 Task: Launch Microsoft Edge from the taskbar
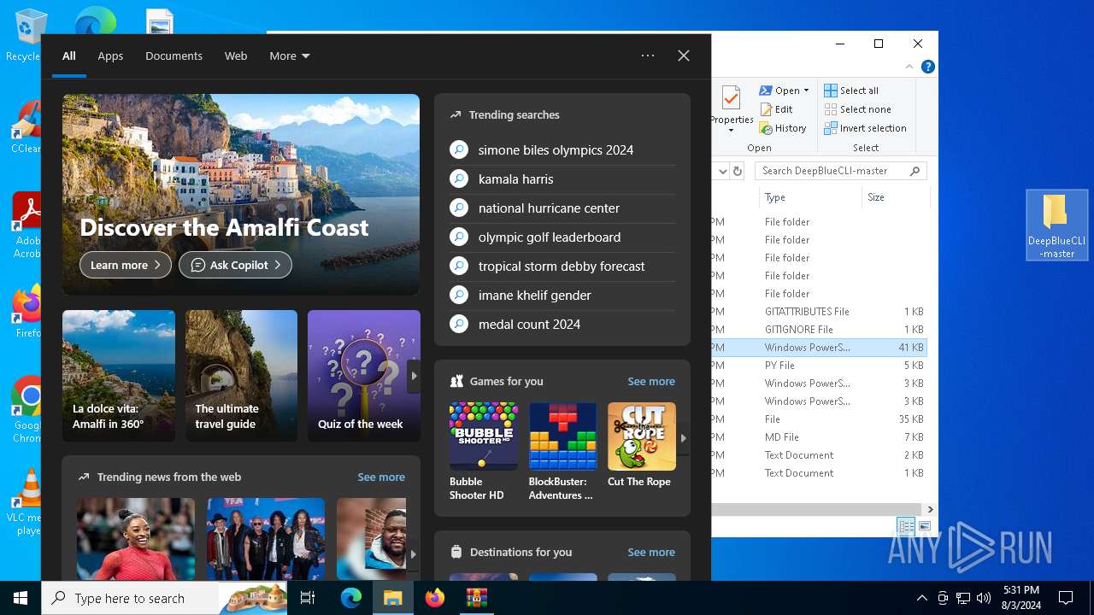coord(350,598)
